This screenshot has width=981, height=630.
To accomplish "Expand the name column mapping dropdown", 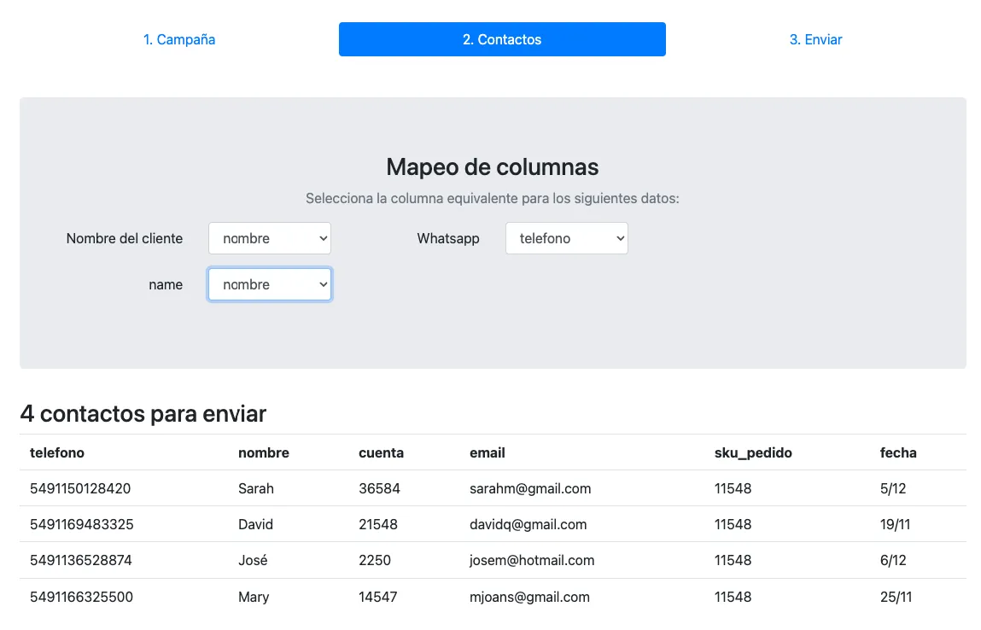I will tap(270, 284).
